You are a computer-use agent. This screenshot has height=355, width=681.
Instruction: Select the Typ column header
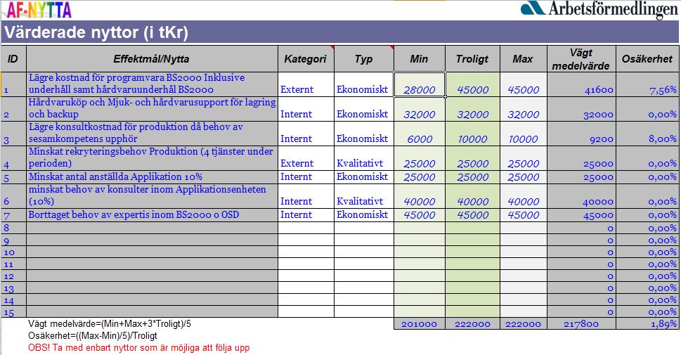coord(364,58)
